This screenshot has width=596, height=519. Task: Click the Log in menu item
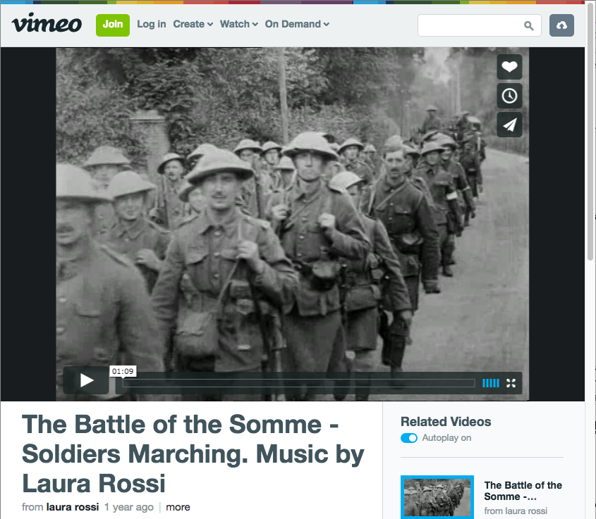click(x=152, y=24)
